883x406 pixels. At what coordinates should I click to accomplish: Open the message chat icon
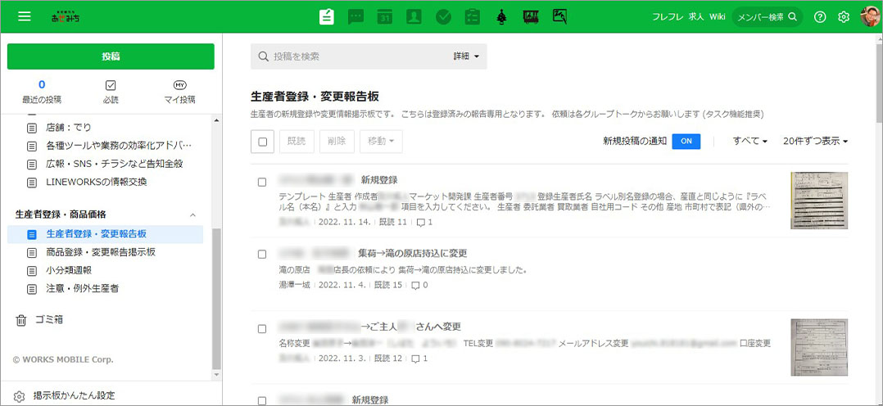point(356,16)
